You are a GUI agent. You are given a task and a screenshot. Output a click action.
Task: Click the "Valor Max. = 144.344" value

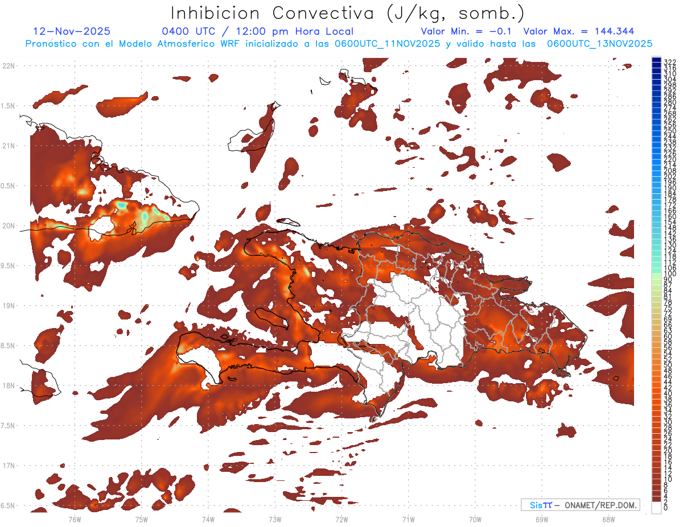tap(578, 31)
